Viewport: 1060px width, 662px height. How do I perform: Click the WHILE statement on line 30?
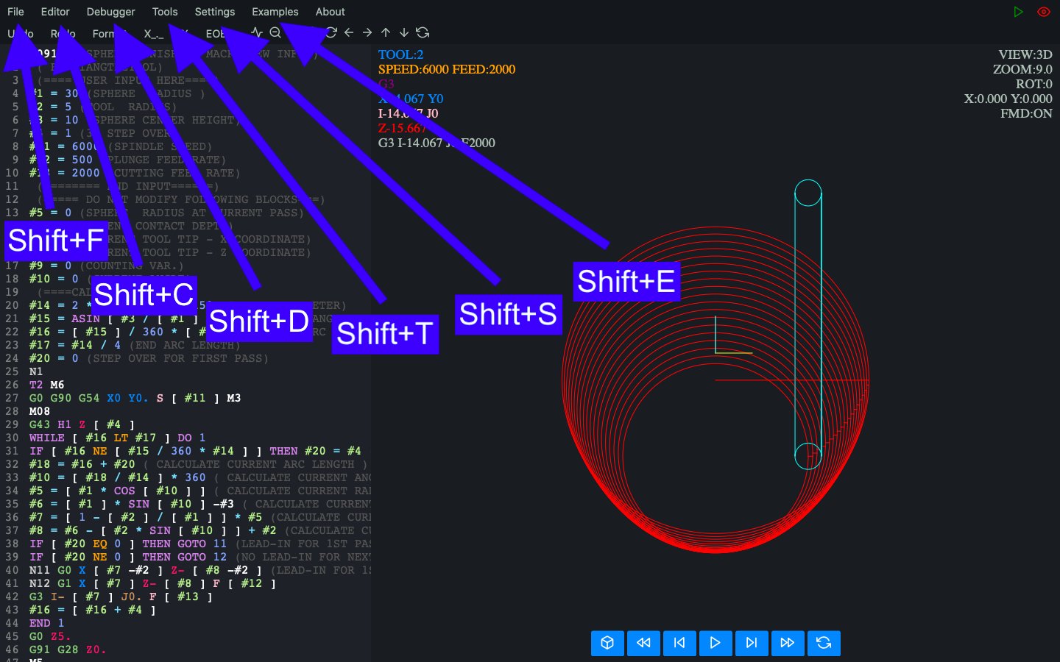(118, 438)
